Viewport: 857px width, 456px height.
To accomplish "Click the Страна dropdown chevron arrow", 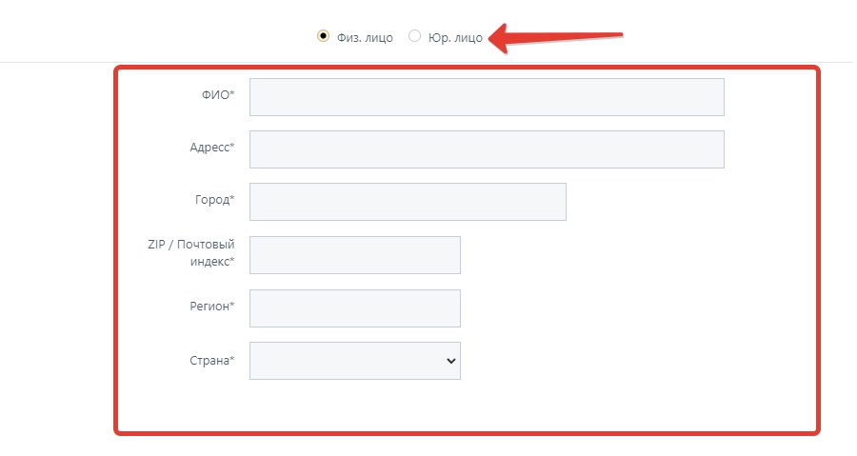I will [x=451, y=361].
